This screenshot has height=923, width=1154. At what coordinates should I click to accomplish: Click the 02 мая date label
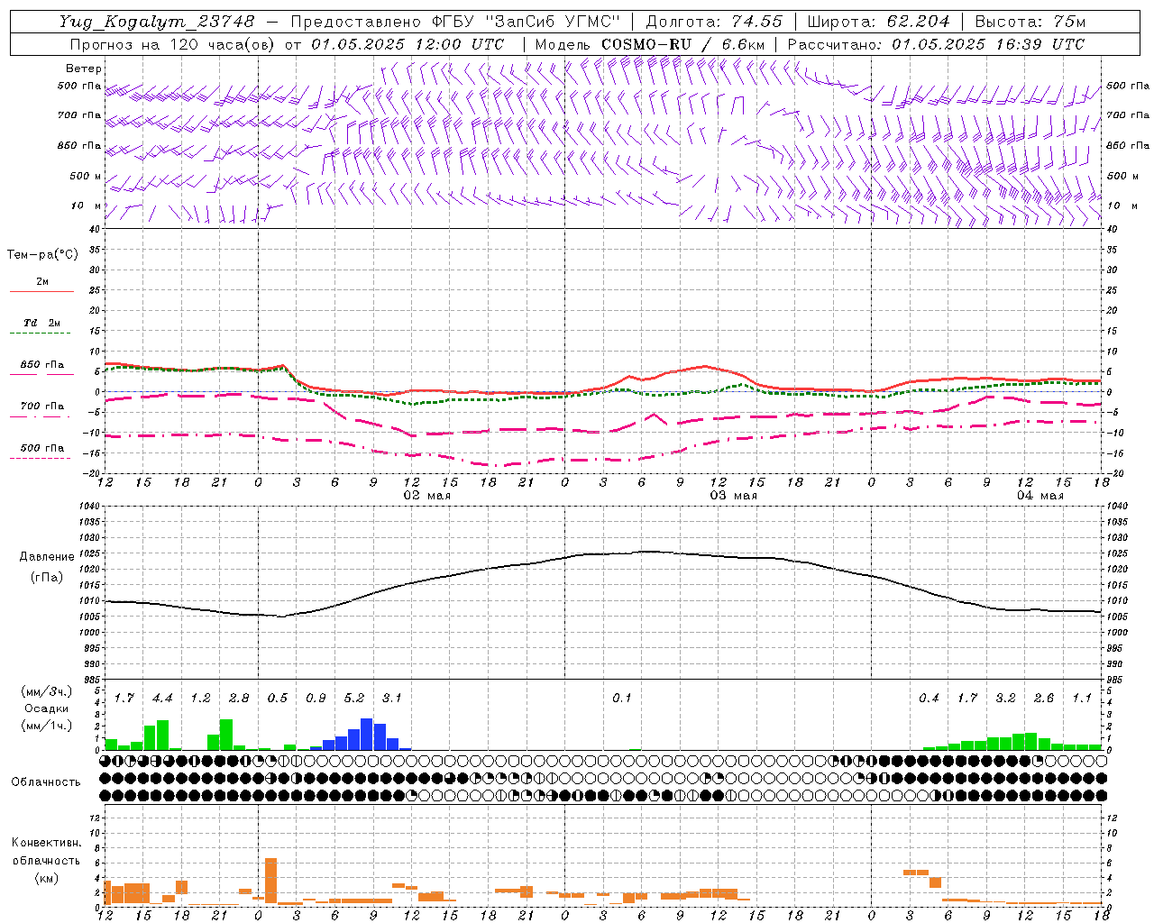(427, 496)
